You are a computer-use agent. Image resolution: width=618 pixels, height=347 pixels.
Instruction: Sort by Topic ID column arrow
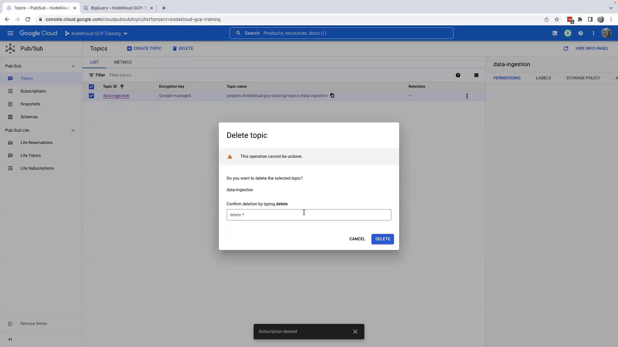tap(122, 86)
